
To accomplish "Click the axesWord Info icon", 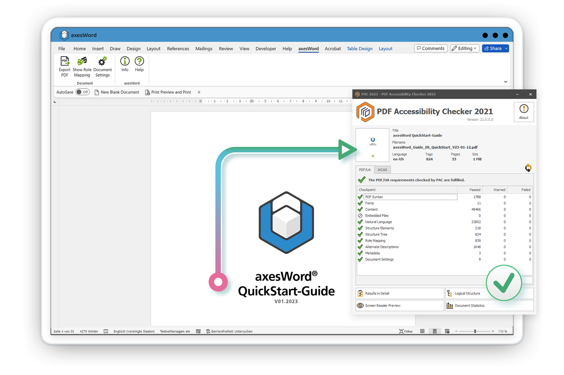I will [x=124, y=65].
